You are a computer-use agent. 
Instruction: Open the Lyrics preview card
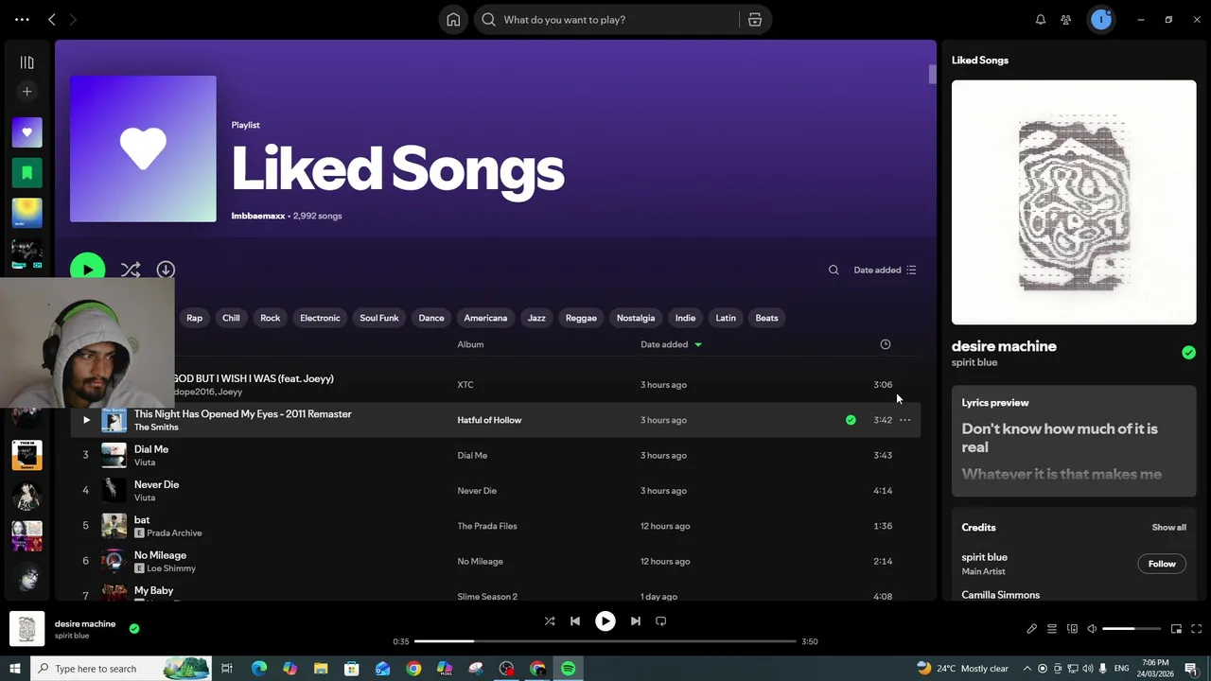click(1074, 441)
